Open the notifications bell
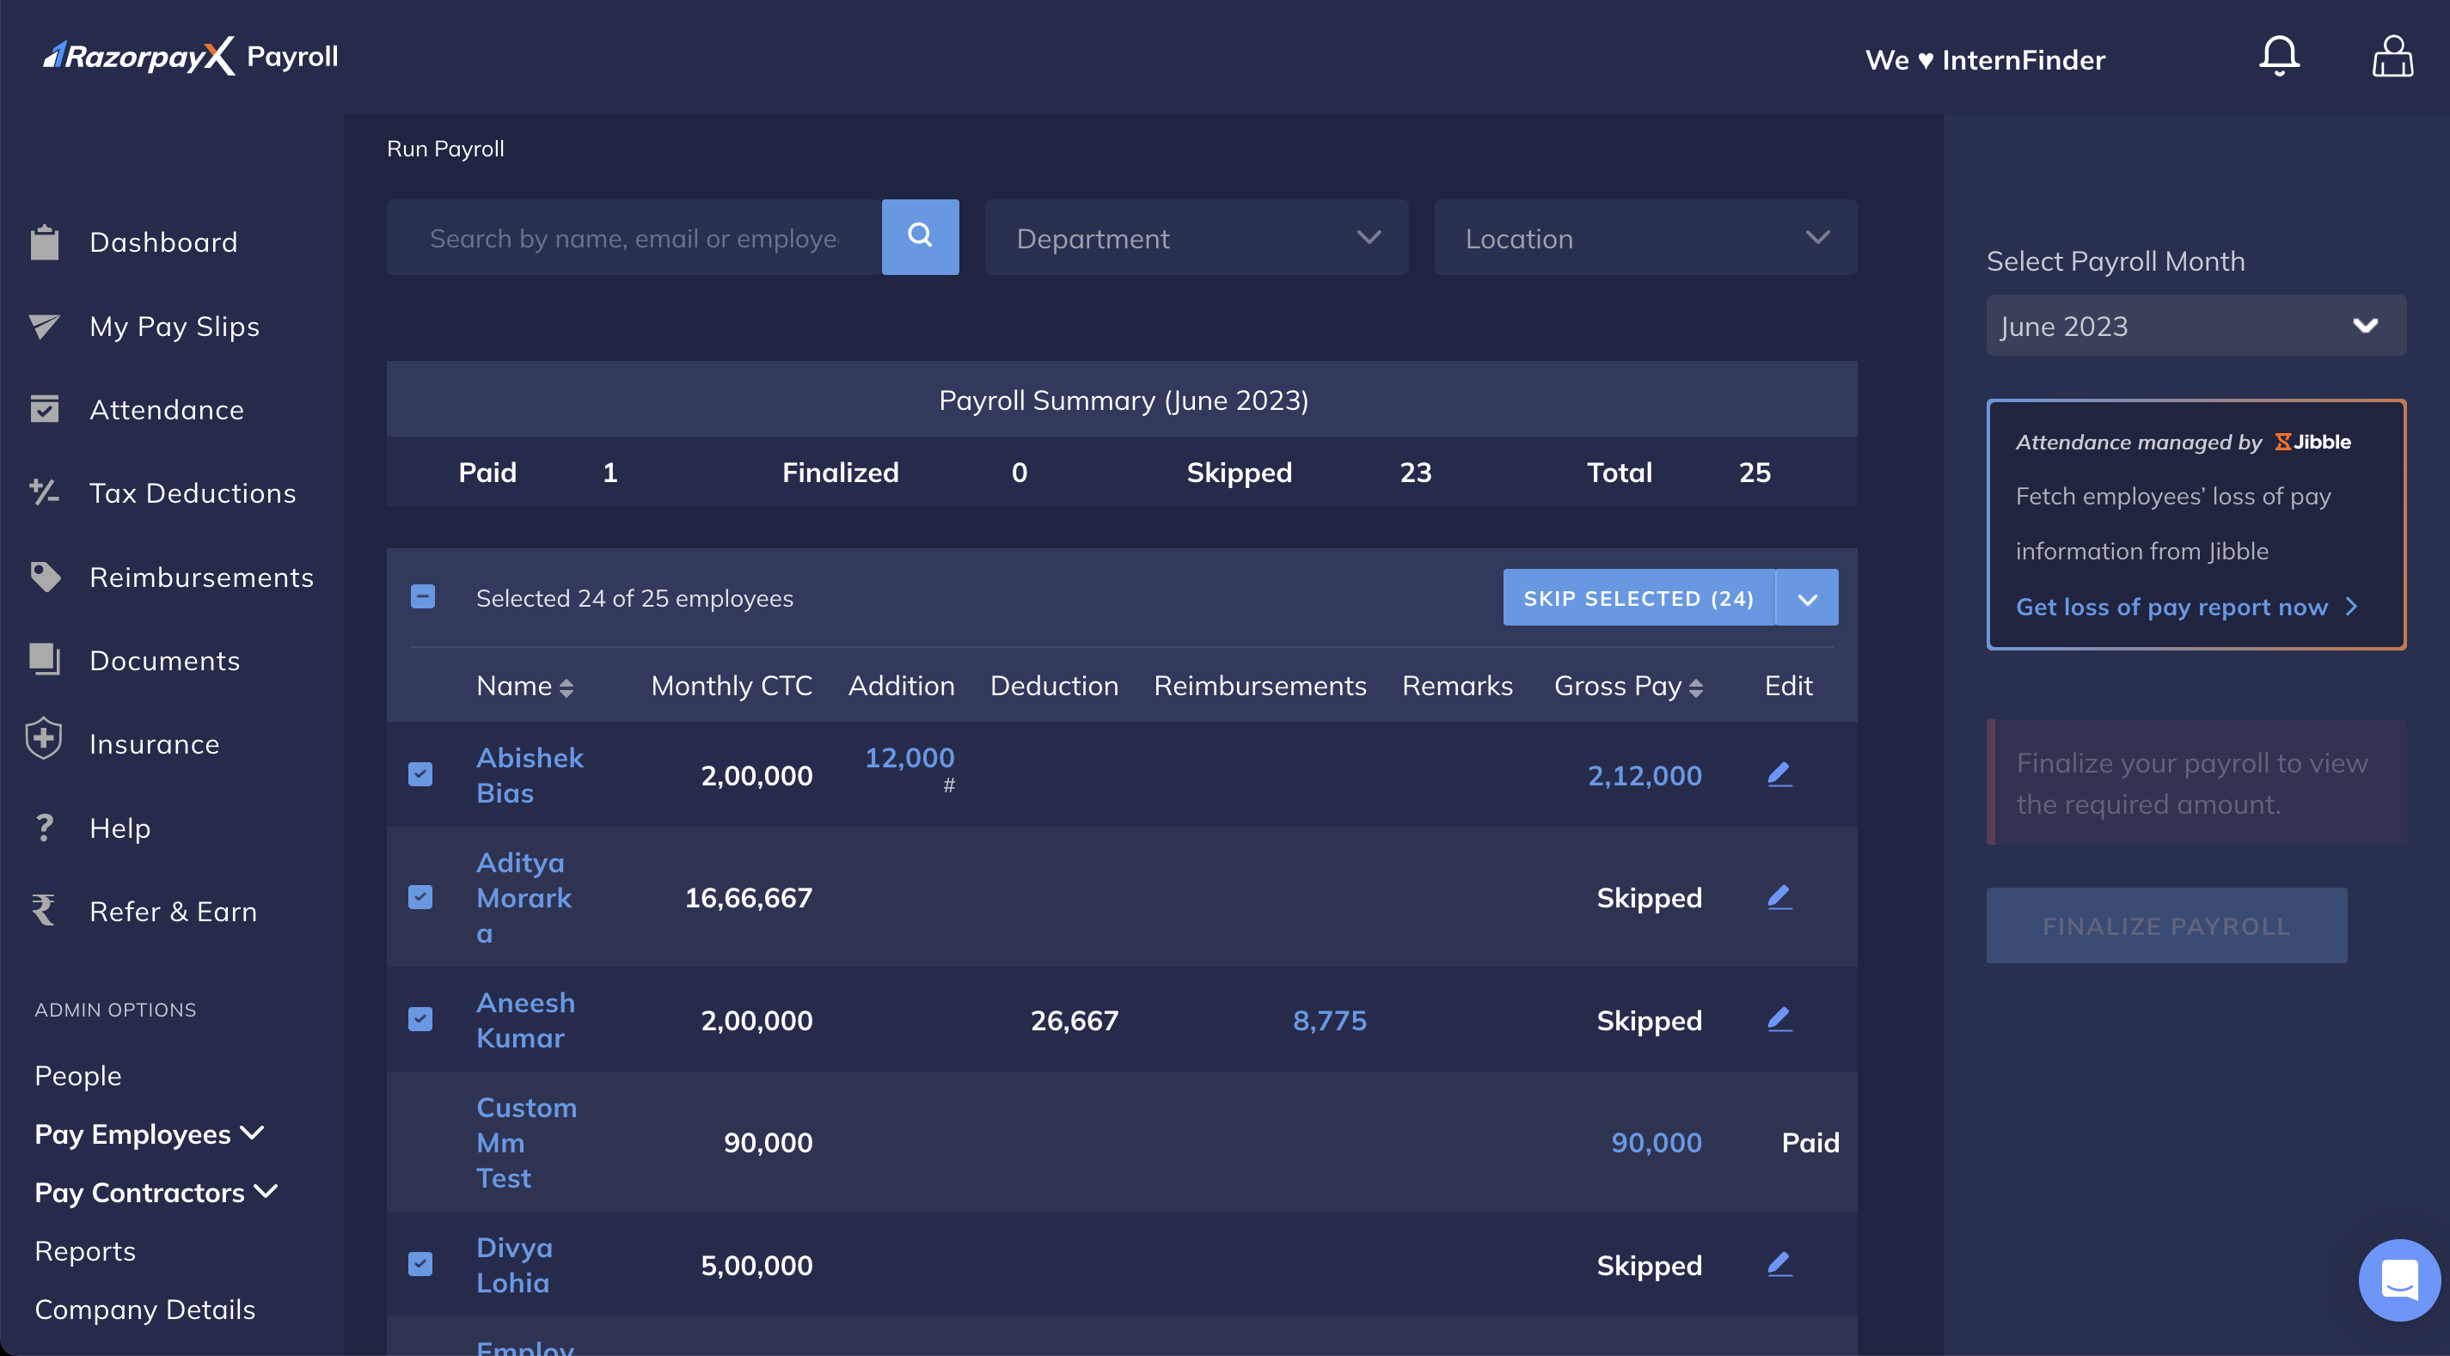The image size is (2450, 1356). tap(2279, 56)
